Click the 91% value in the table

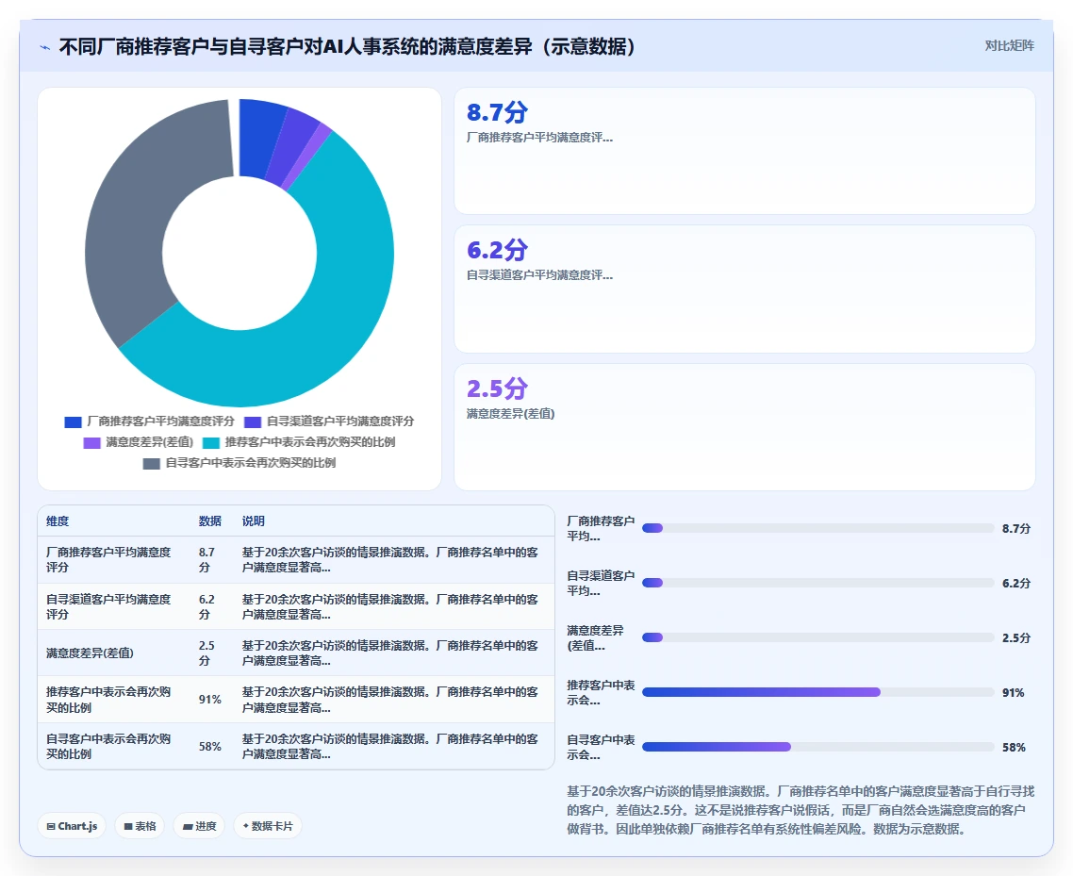(x=210, y=700)
